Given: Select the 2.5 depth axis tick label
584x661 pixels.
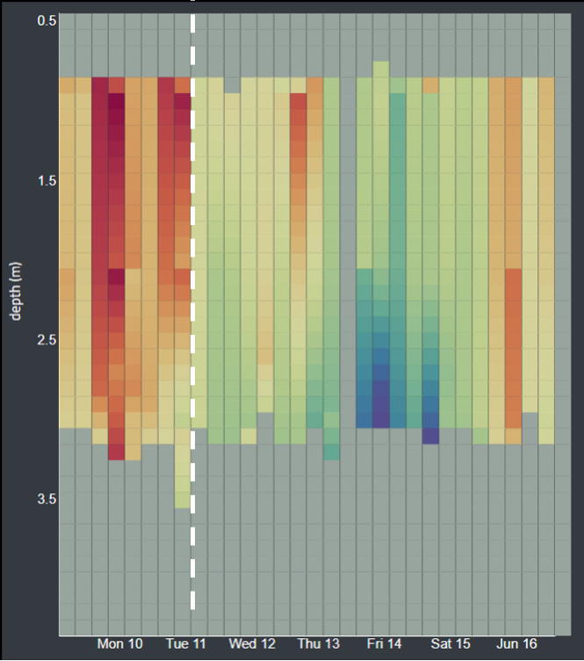Looking at the screenshot, I should pos(47,339).
